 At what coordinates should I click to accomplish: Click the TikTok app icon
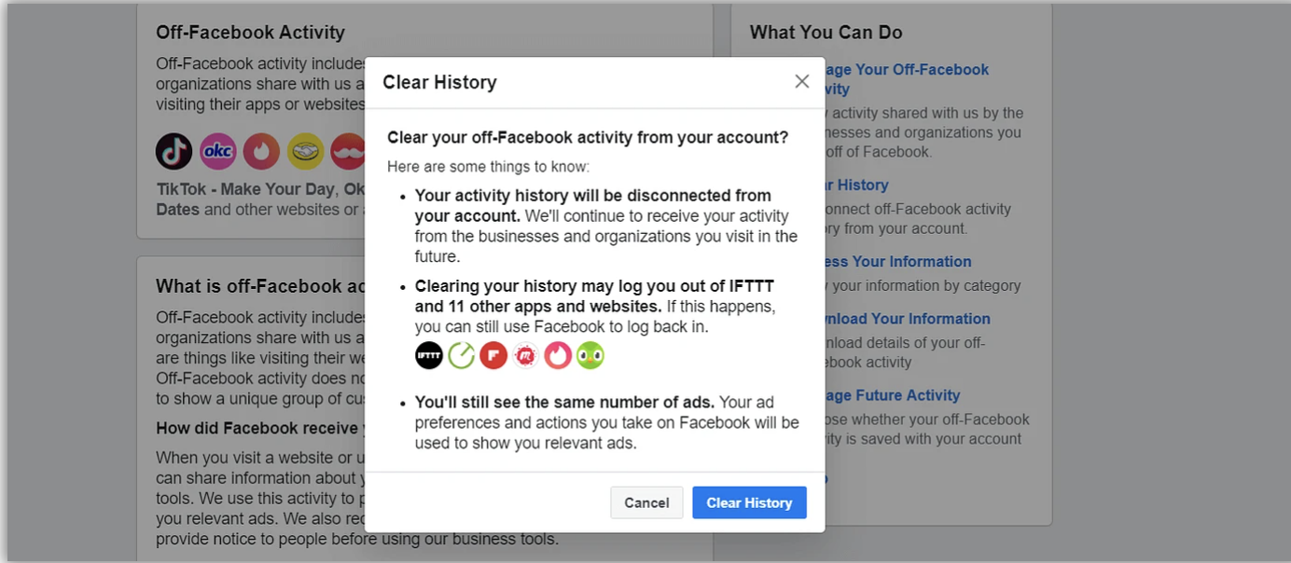tap(174, 151)
